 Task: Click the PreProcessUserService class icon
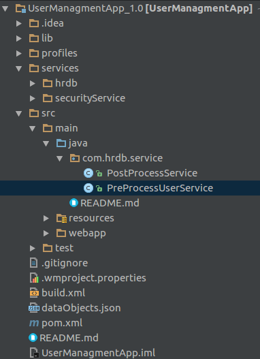coord(88,188)
